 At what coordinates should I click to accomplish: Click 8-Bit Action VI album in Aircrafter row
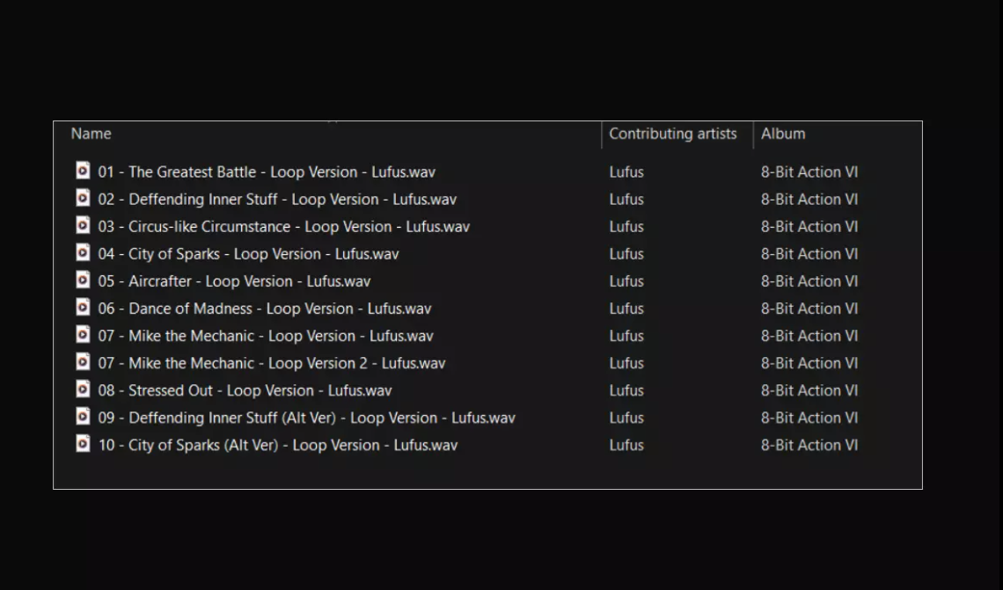809,281
